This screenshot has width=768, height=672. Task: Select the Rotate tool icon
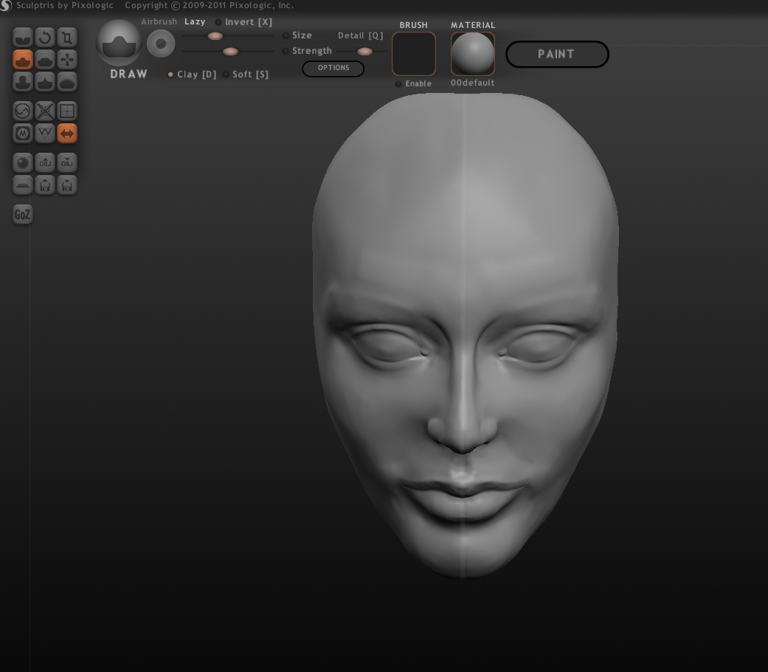(x=45, y=37)
